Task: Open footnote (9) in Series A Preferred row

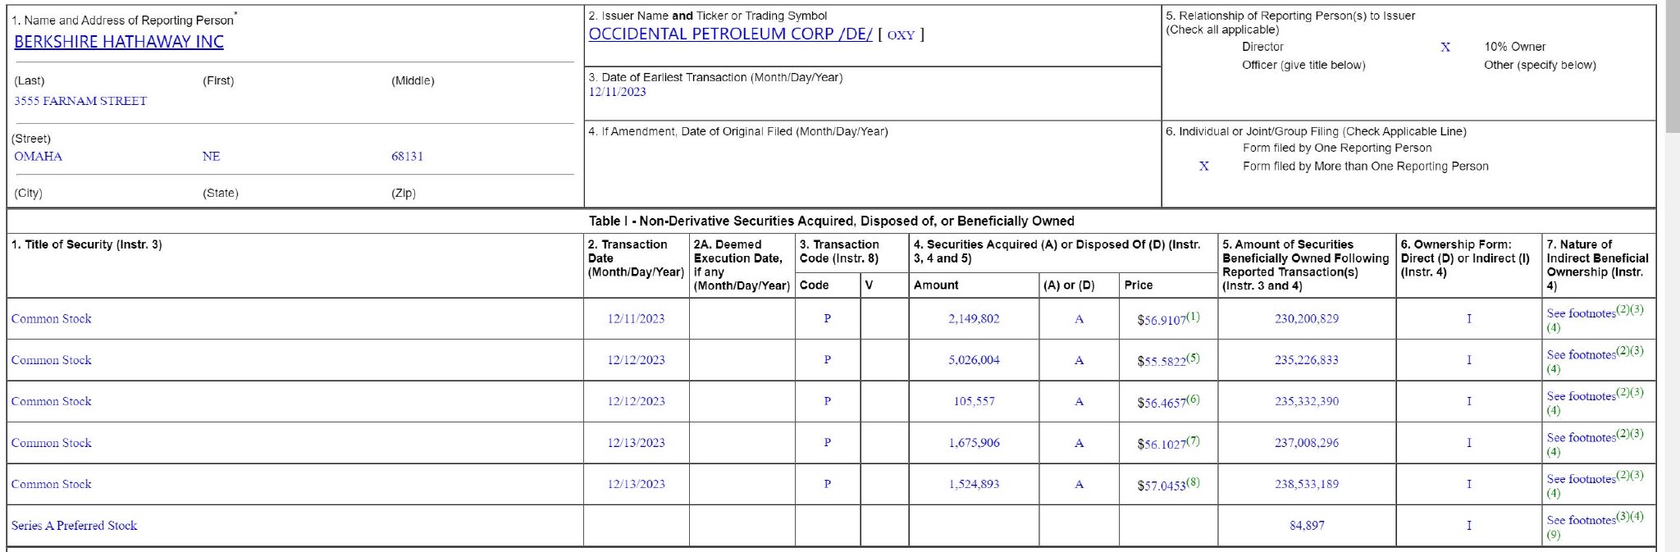Action: (x=1554, y=535)
